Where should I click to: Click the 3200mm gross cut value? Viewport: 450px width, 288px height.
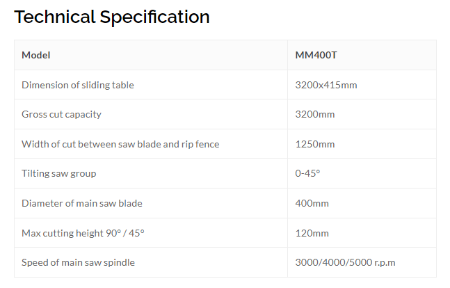coord(315,114)
